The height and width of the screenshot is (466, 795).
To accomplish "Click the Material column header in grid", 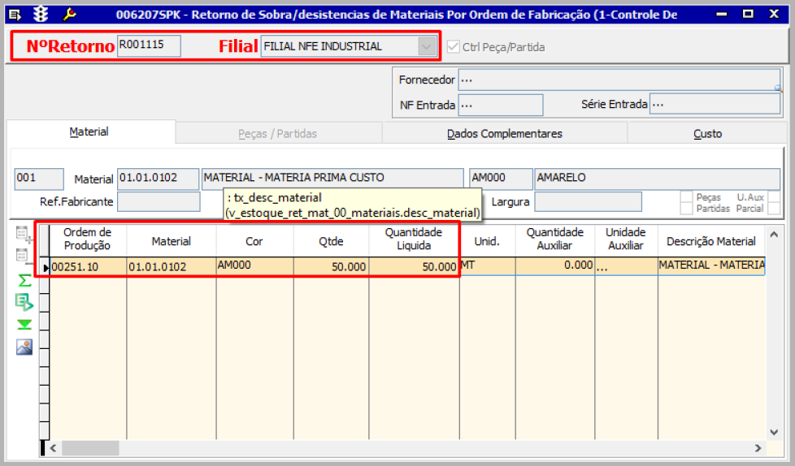I will [x=172, y=242].
